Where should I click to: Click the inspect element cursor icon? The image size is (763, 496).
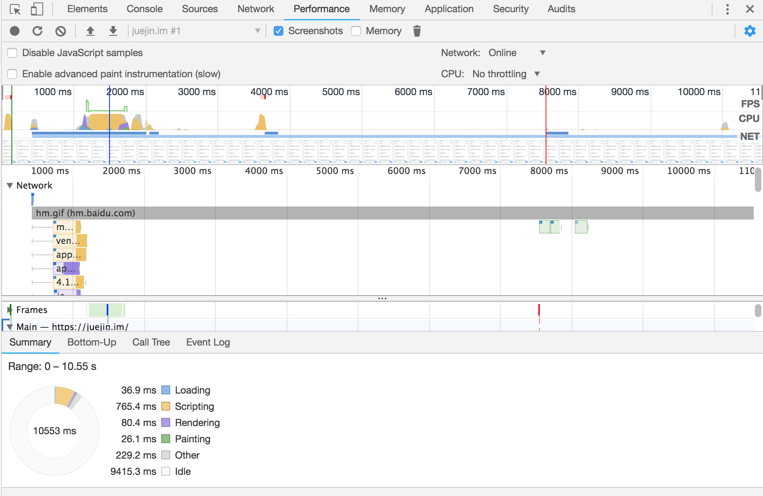[15, 9]
